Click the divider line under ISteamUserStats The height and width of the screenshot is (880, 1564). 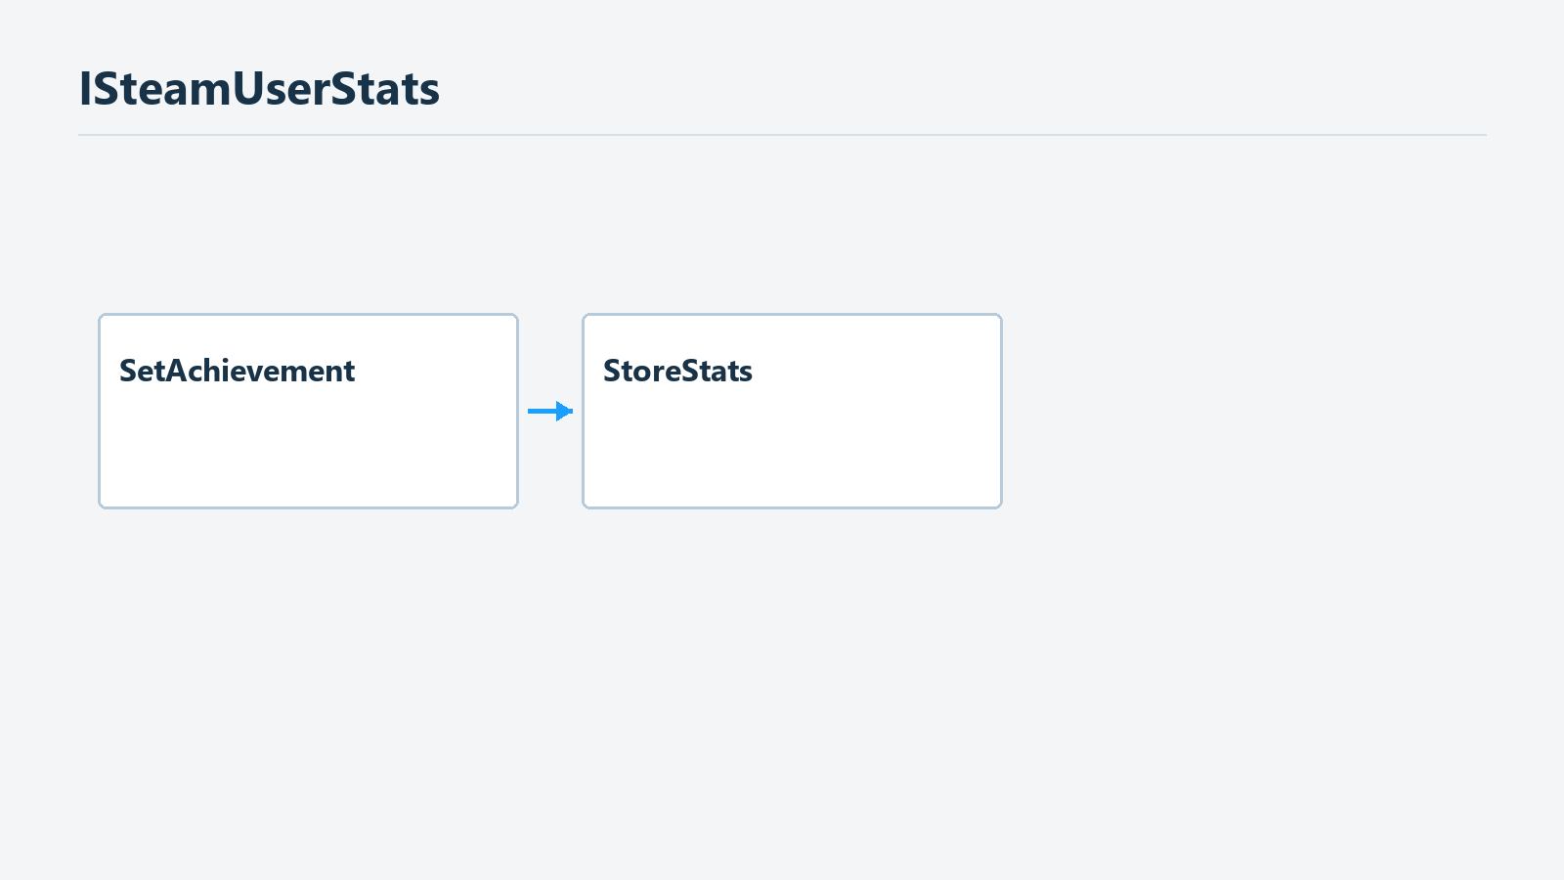[782, 135]
